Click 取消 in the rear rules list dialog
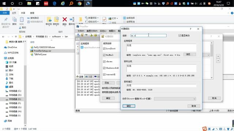Image resolution: width=234 pixels, height=131 pixels. point(214,98)
